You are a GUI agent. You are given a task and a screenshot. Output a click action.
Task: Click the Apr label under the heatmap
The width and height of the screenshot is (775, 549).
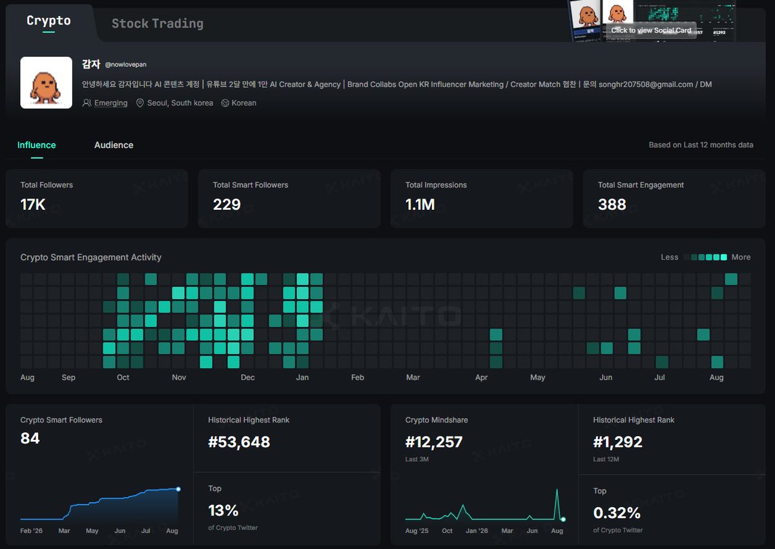click(x=481, y=377)
